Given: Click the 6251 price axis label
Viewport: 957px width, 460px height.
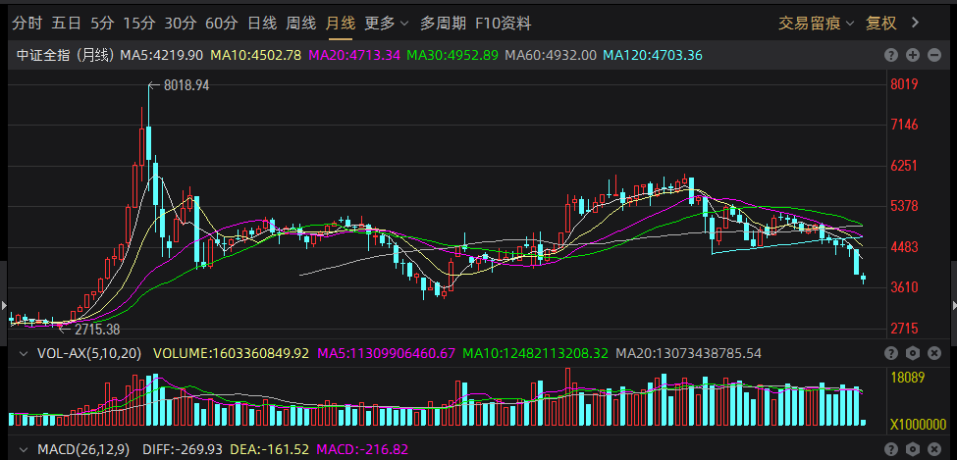Looking at the screenshot, I should point(906,166).
